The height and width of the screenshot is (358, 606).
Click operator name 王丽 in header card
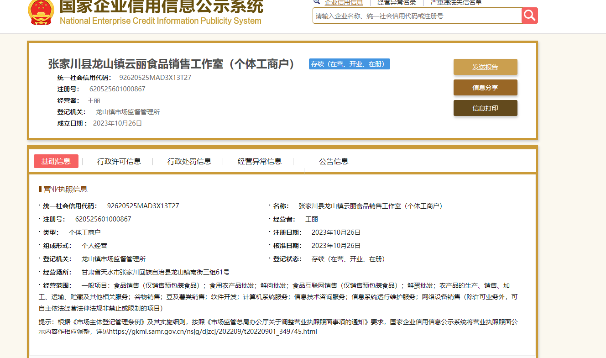[x=94, y=100]
